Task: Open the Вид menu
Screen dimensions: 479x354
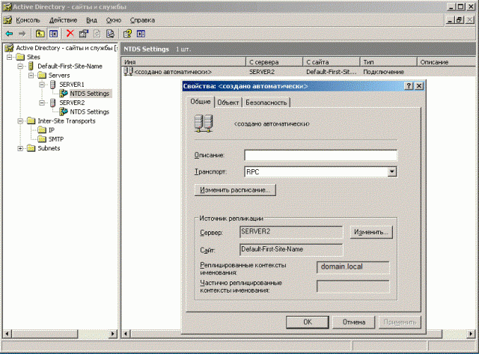Action: tap(91, 20)
